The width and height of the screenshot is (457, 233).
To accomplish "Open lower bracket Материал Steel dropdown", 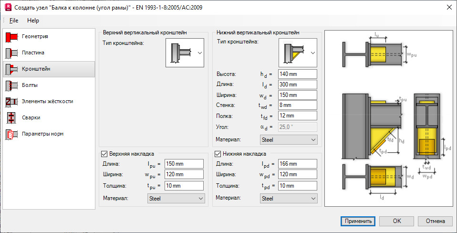I will (x=289, y=140).
